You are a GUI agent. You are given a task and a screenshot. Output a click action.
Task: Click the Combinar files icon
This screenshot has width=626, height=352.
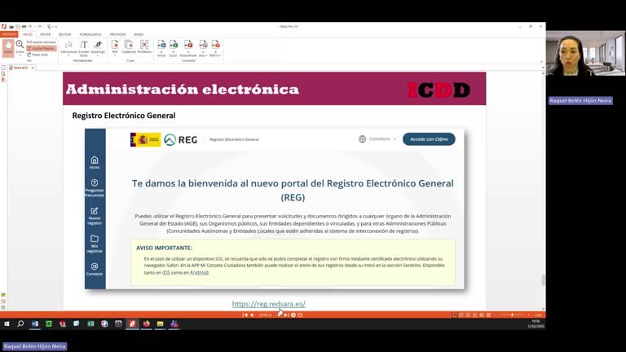[x=129, y=46]
